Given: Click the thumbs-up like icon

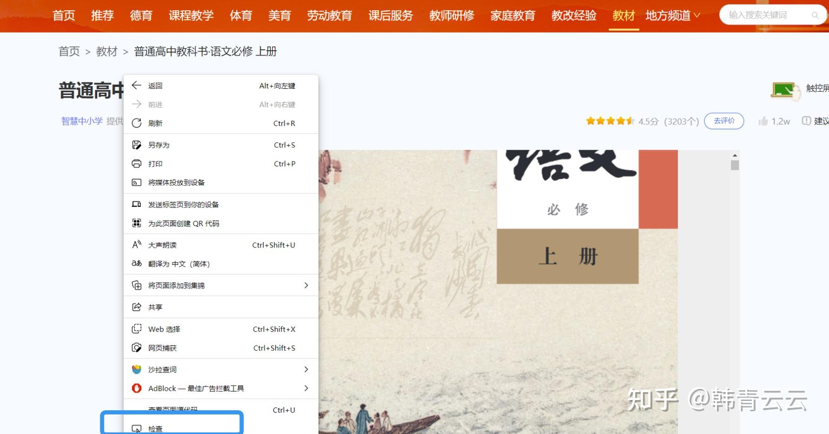Looking at the screenshot, I should point(763,121).
